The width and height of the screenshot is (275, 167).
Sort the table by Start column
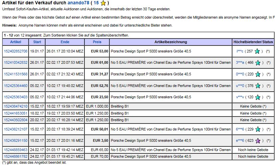(37, 42)
